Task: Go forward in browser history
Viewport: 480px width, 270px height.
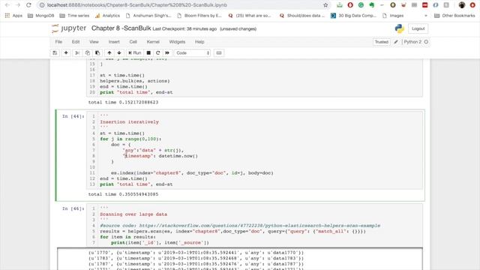Action: click(18, 5)
